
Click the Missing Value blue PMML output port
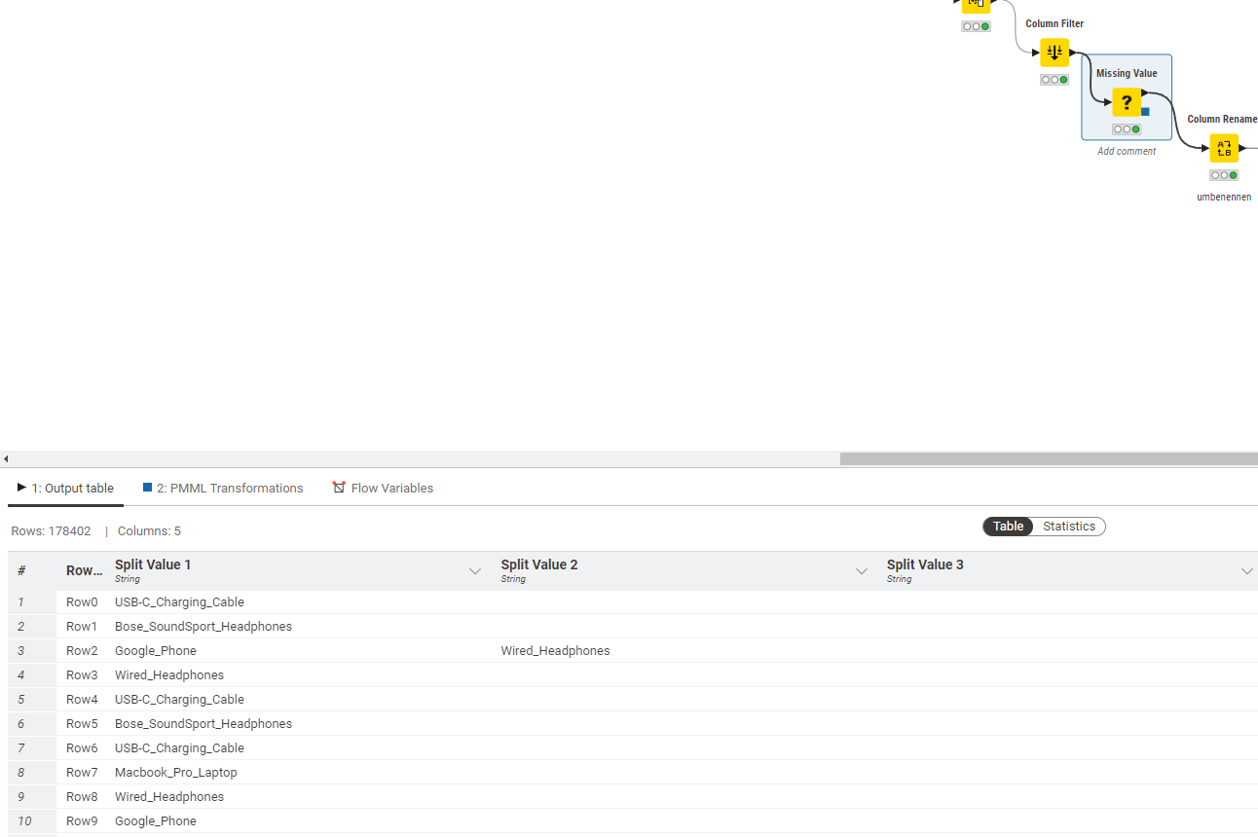click(x=1145, y=112)
